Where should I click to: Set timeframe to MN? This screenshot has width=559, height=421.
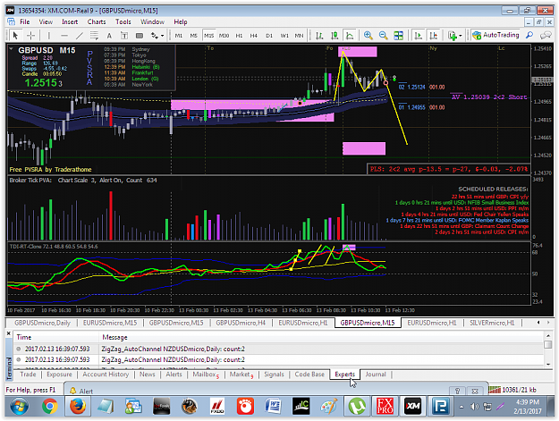(x=299, y=36)
